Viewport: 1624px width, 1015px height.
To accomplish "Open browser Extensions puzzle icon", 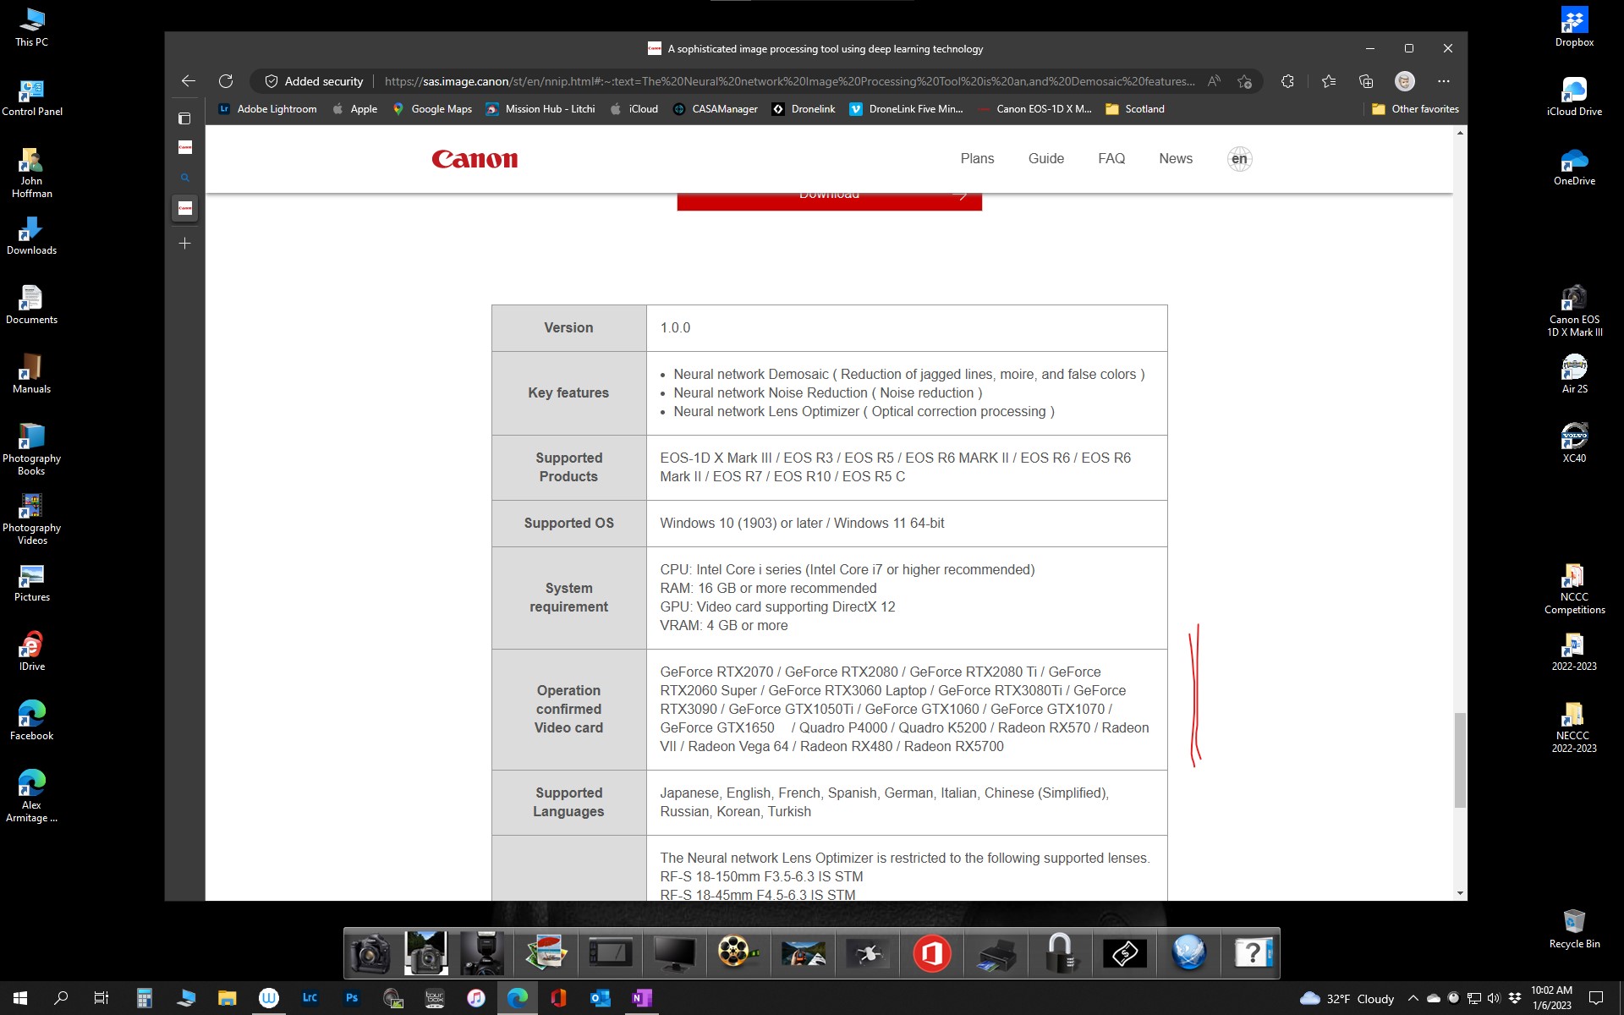I will pos(1287,81).
